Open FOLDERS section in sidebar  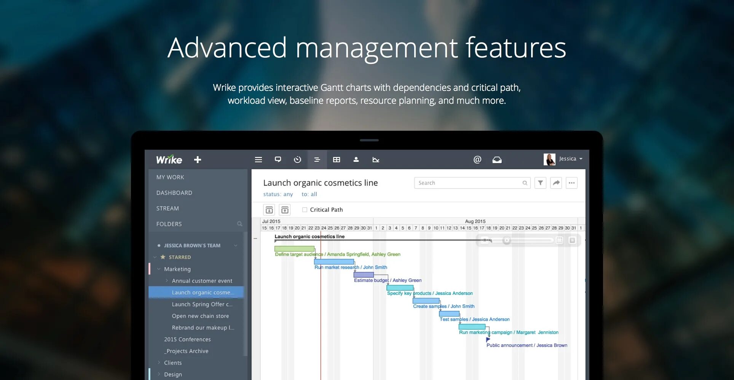169,224
